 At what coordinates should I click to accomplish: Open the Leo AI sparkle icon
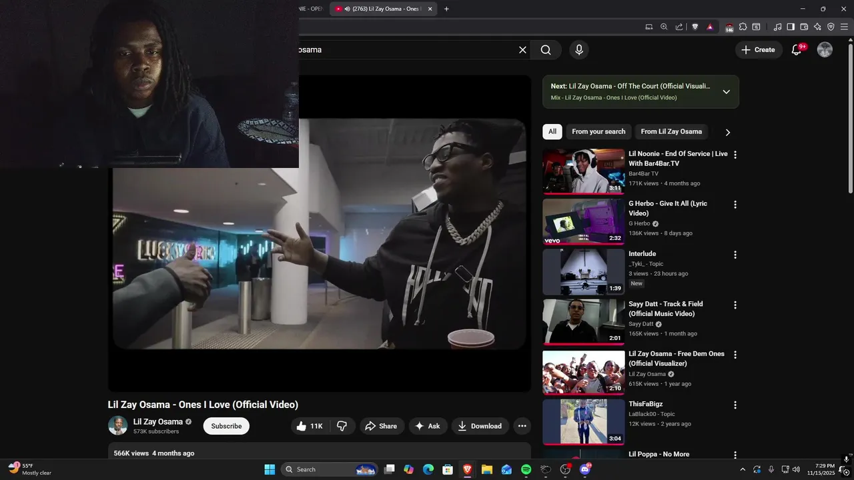[817, 27]
